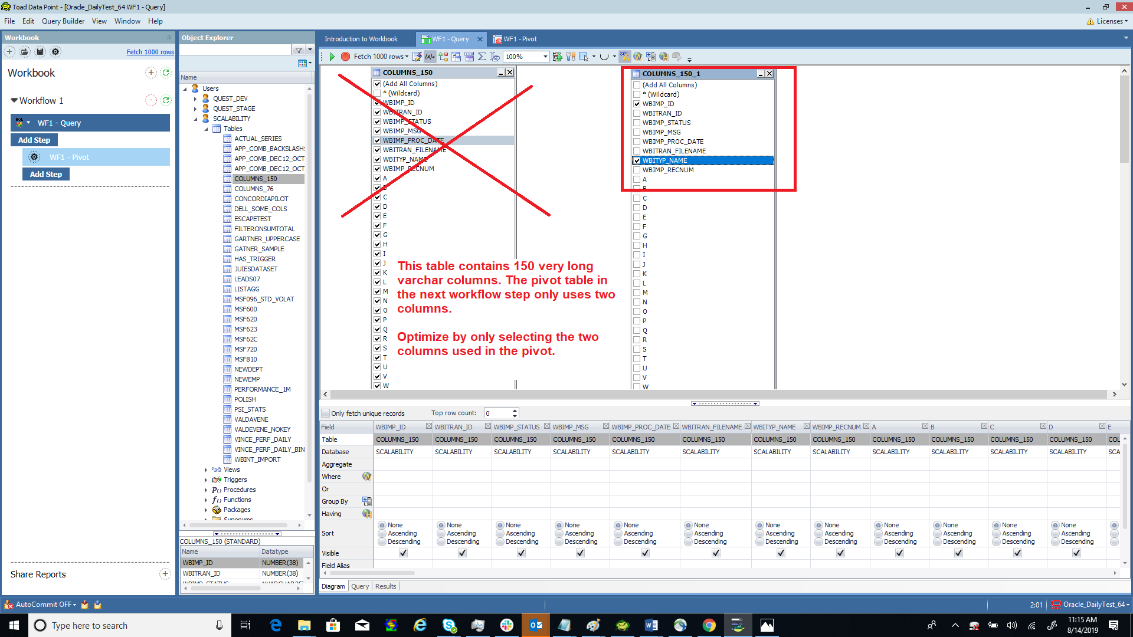Run the query with the green play icon
The width and height of the screenshot is (1133, 637).
332,57
